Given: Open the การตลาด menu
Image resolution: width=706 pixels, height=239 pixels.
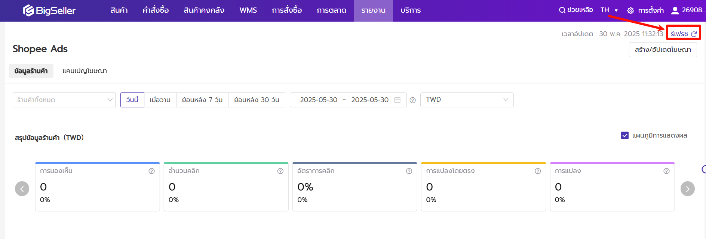Looking at the screenshot, I should point(332,10).
